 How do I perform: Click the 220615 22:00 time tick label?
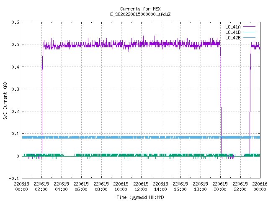click(x=240, y=186)
